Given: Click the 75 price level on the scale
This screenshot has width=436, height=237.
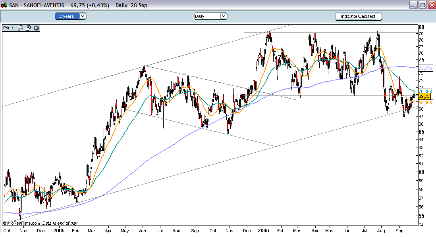Looking at the screenshot, I should click(422, 60).
